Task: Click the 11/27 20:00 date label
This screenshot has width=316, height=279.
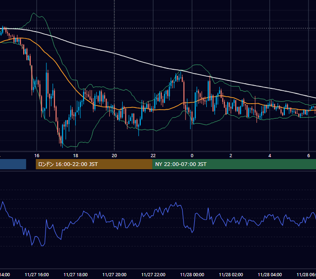Action: 114,274
